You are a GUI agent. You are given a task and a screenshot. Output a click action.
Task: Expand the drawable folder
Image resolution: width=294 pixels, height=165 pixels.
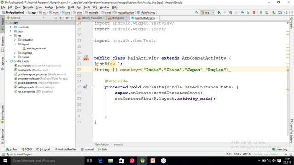point(15,40)
